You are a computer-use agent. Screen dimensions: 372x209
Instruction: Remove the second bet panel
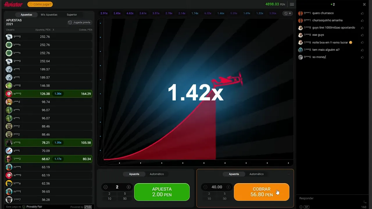click(288, 174)
